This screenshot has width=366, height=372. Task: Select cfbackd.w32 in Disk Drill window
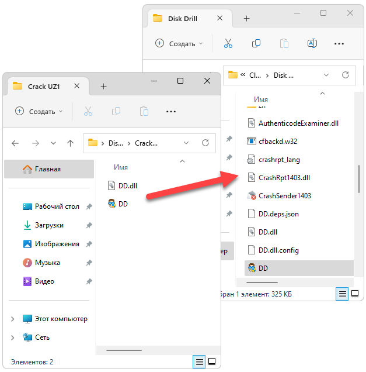click(272, 142)
